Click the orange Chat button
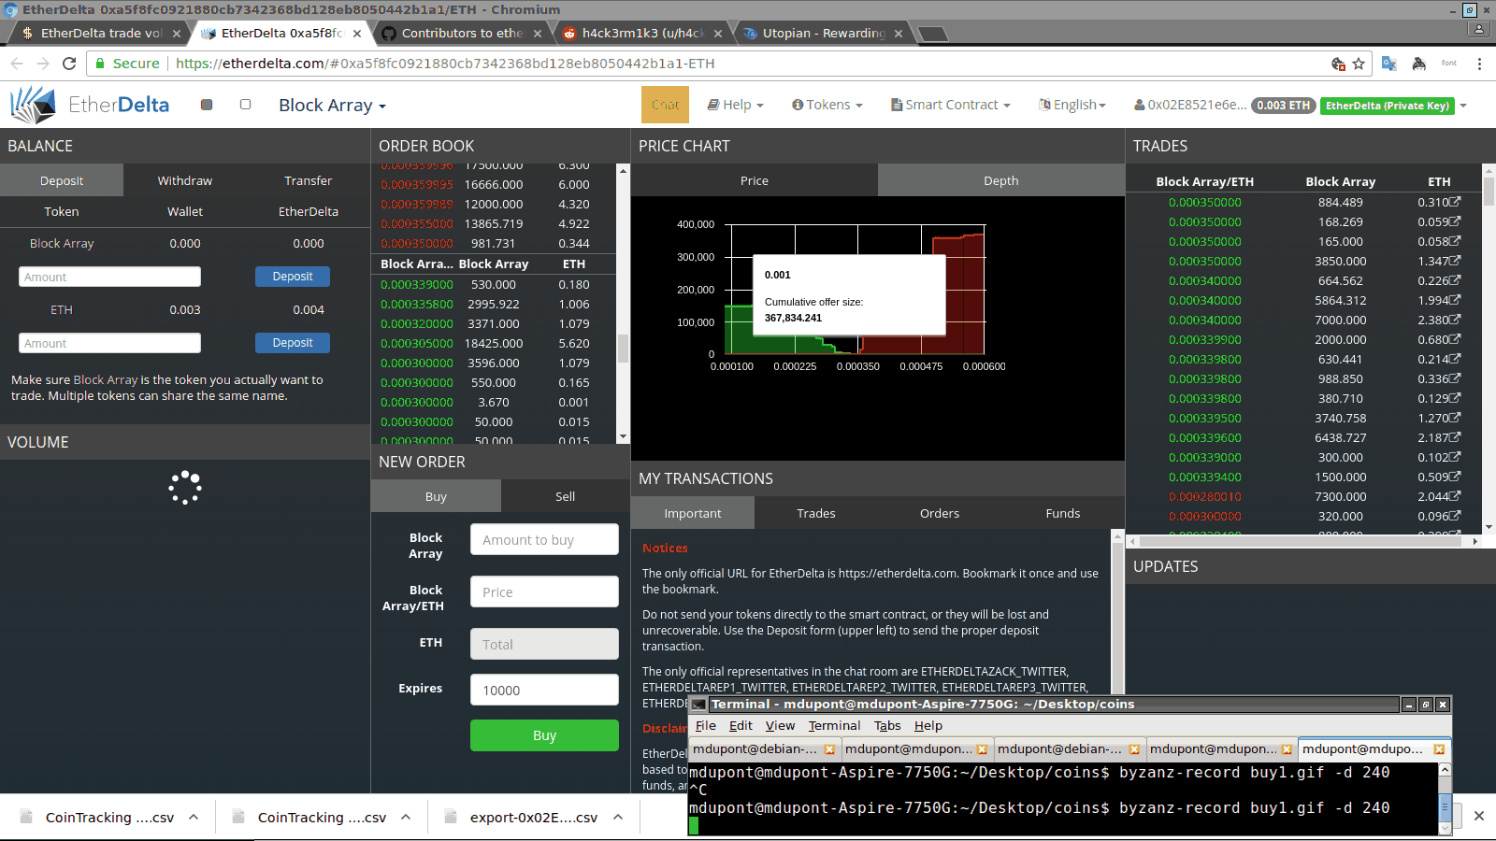 point(665,105)
